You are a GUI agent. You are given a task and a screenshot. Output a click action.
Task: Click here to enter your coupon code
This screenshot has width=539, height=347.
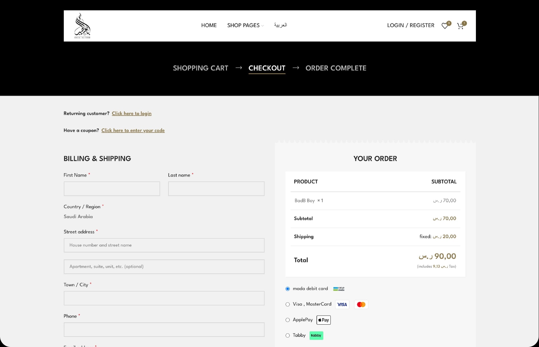(133, 130)
